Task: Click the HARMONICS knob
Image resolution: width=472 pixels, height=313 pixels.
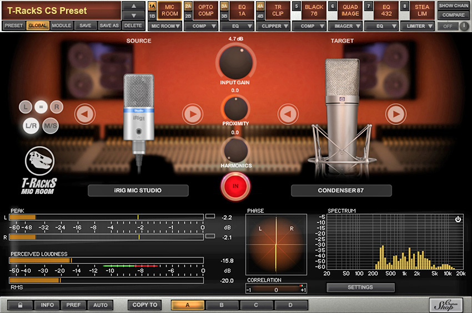Action: pos(235,151)
